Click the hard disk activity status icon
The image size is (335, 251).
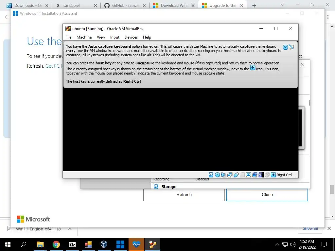[211, 175]
